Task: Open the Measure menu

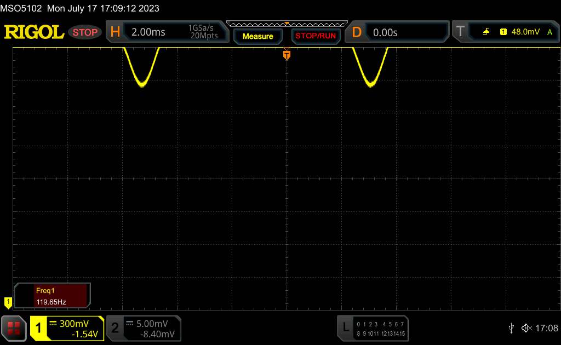Action: 257,36
